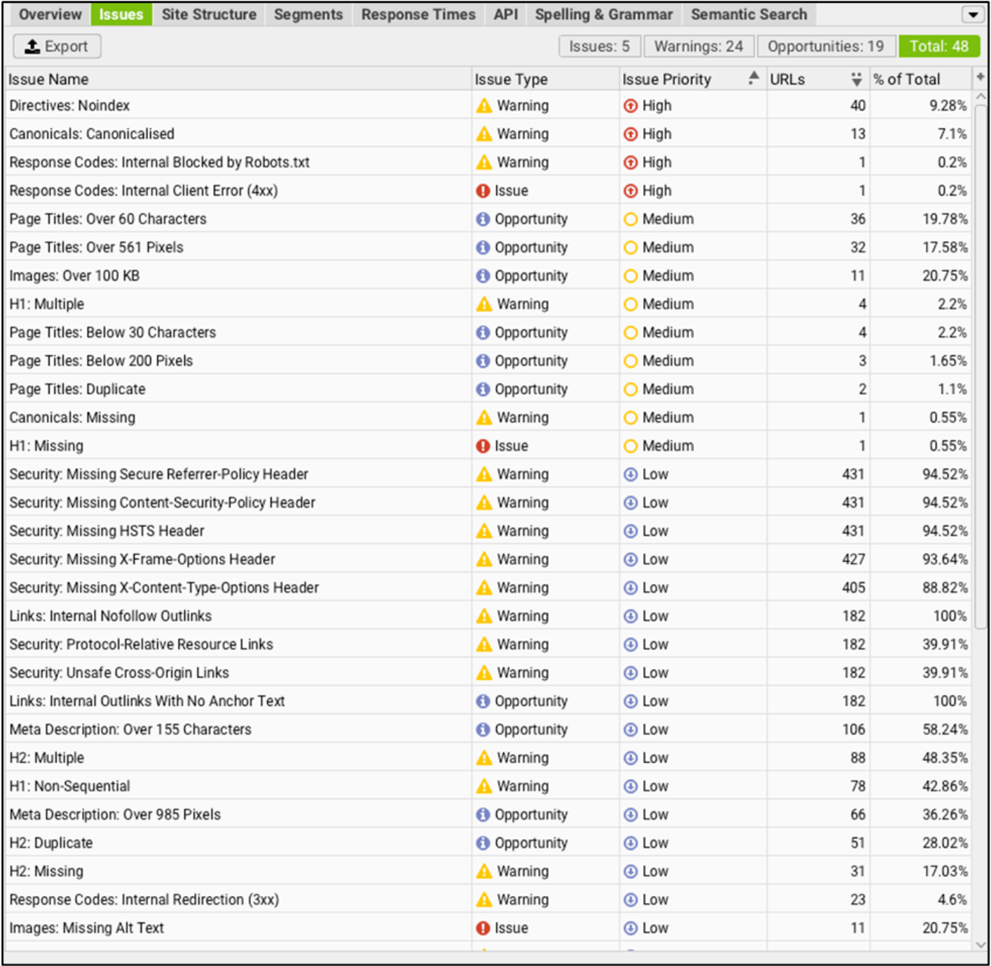Viewport: 991px width, 966px height.
Task: Click the Export button
Action: [57, 46]
